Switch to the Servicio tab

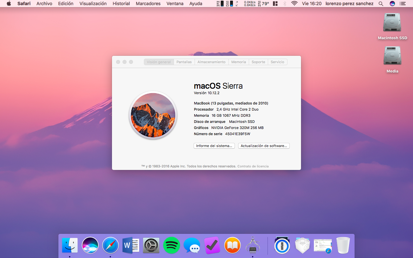pos(277,62)
